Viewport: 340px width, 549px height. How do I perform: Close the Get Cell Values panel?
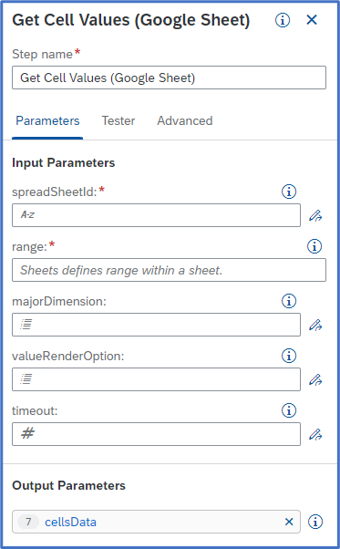coord(312,20)
